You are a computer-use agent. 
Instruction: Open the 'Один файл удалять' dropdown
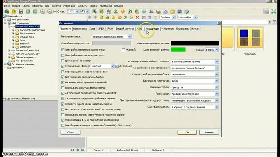pyautogui.click(x=217, y=107)
